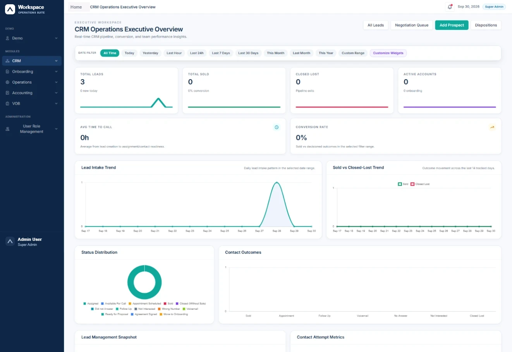The height and width of the screenshot is (352, 512).
Task: Select the All Time date filter
Action: coord(110,53)
